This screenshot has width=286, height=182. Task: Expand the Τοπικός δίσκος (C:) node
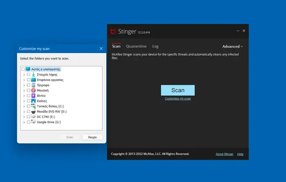click(x=24, y=106)
